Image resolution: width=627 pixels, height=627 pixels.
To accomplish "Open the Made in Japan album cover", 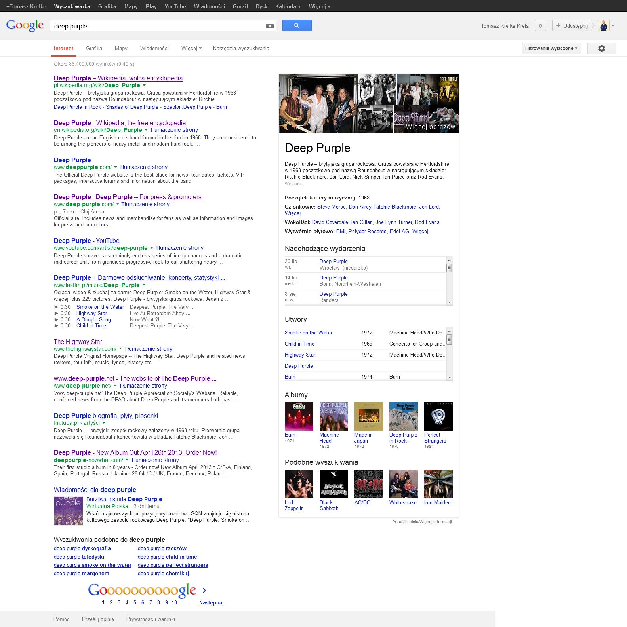I will tap(369, 416).
